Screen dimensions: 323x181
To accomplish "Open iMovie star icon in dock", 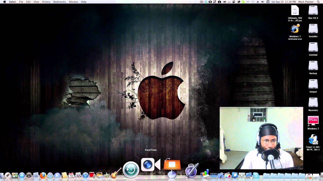I will pos(107,175).
